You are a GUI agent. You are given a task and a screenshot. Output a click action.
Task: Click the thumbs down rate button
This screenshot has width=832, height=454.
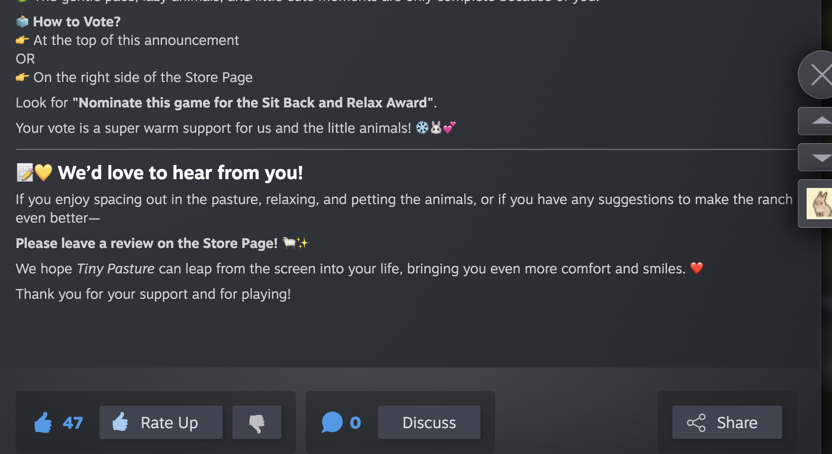pyautogui.click(x=257, y=422)
